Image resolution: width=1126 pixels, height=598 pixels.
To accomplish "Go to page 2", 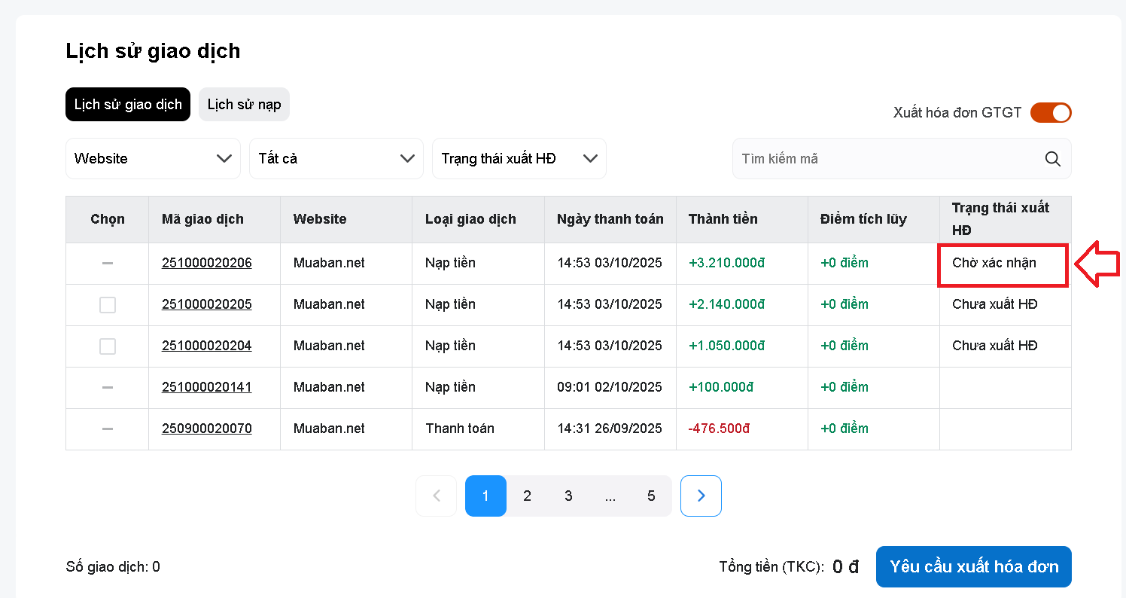I will (x=527, y=496).
